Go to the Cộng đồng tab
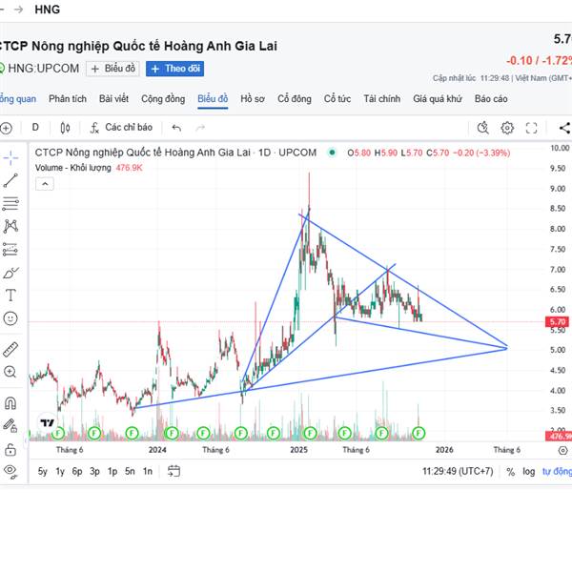The height and width of the screenshot is (572, 572). pyautogui.click(x=163, y=99)
